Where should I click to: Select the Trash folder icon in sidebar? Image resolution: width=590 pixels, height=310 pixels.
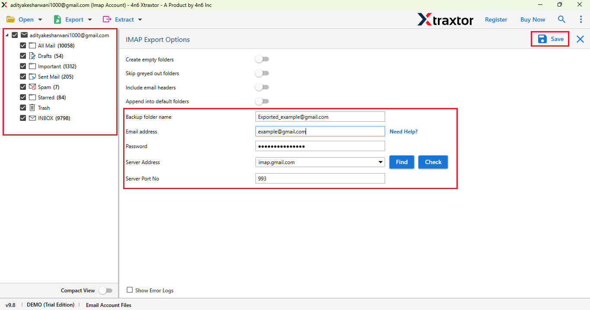(32, 108)
